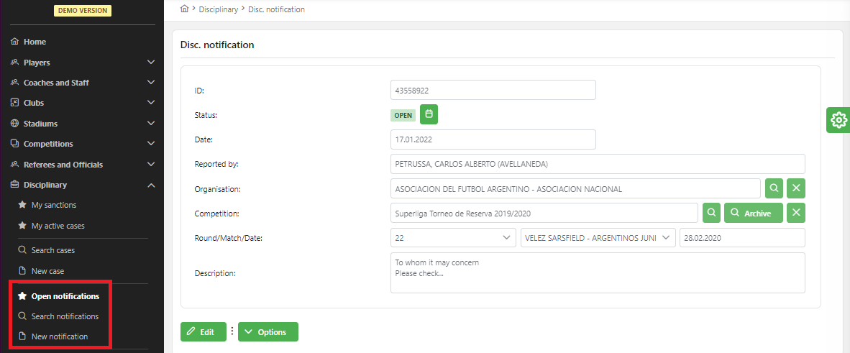Click the green calendar icon beside the OPEN status
850x353 pixels.
pyautogui.click(x=429, y=114)
